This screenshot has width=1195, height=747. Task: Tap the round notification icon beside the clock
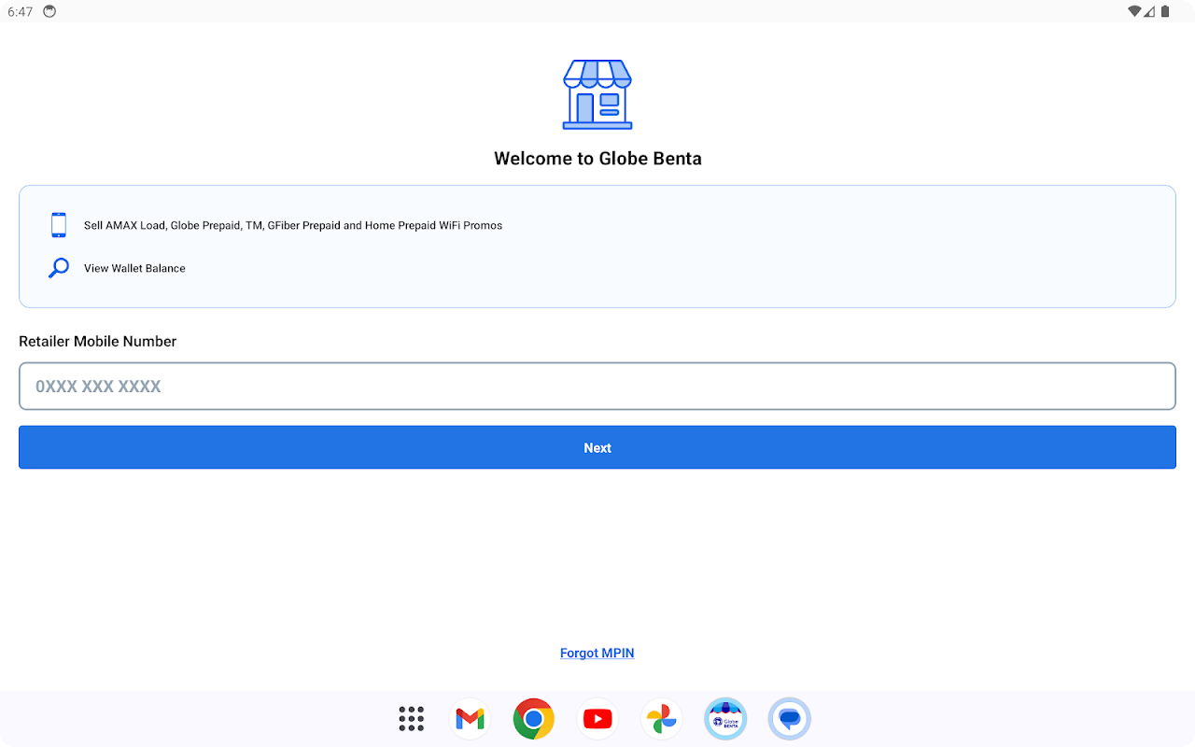(x=49, y=11)
